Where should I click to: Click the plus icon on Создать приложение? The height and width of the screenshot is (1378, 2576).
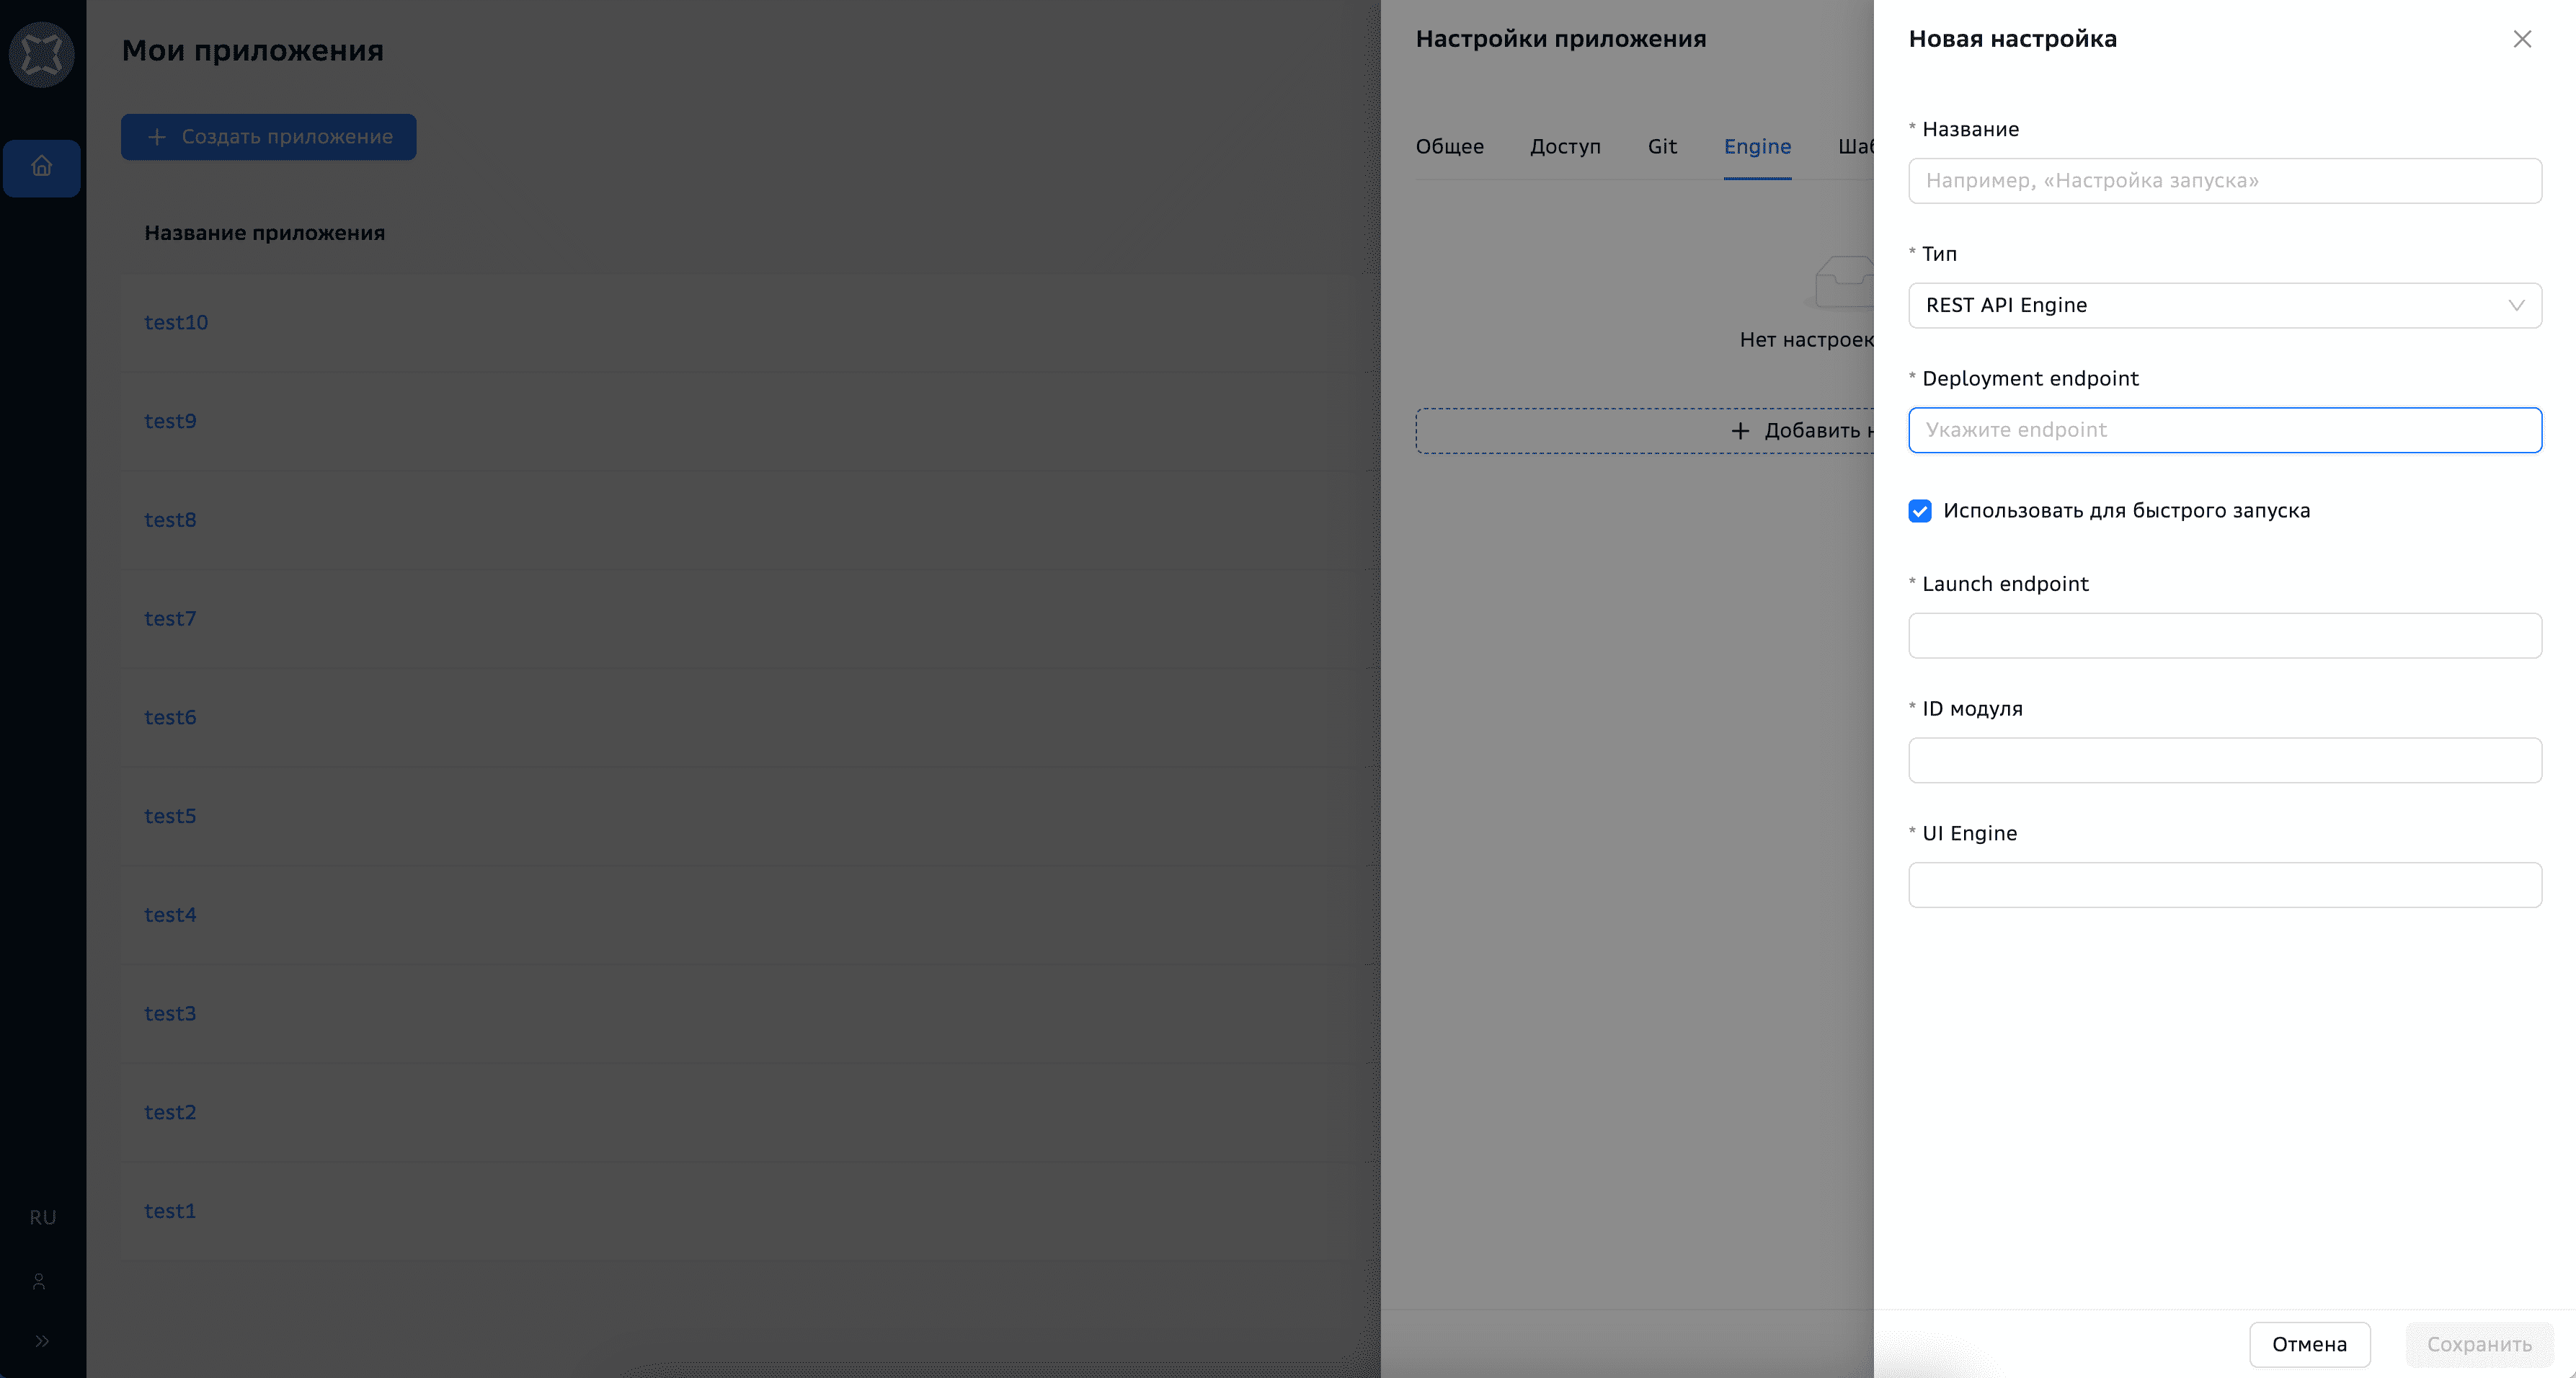[157, 137]
